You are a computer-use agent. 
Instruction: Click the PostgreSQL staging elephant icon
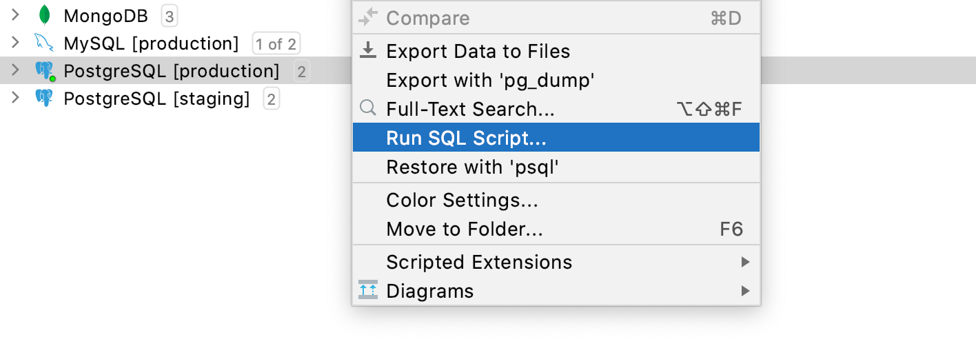(44, 99)
